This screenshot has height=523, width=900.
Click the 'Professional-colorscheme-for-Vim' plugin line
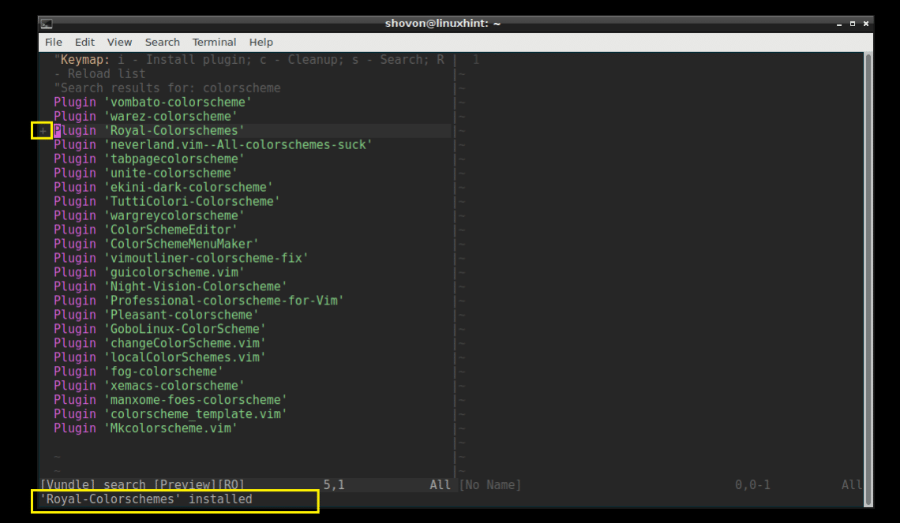coord(199,301)
